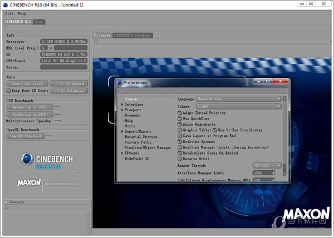
Task: Toggle Adapt Thread Priority checkbox
Action: click(x=180, y=113)
